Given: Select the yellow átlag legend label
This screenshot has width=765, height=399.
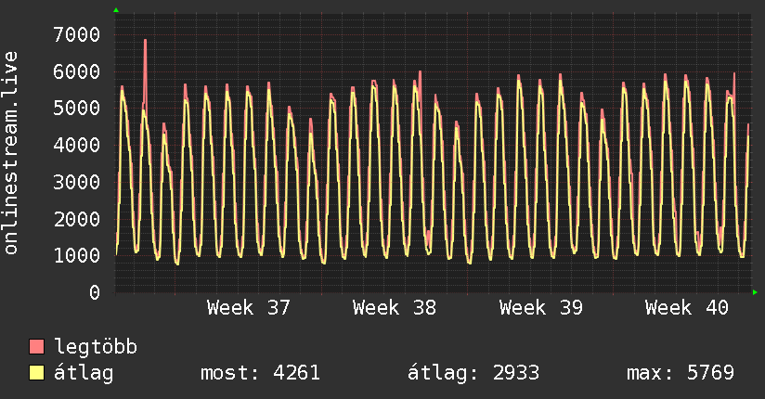Looking at the screenshot, I should point(84,373).
